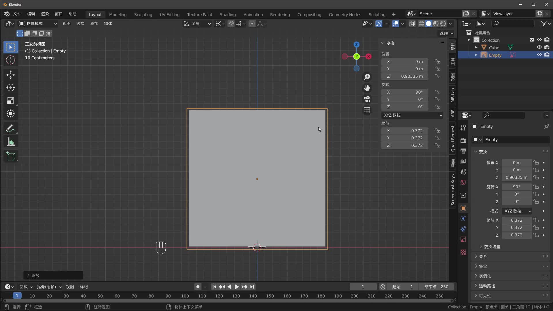Open the World properties tab icon
The width and height of the screenshot is (553, 311).
pos(463,182)
